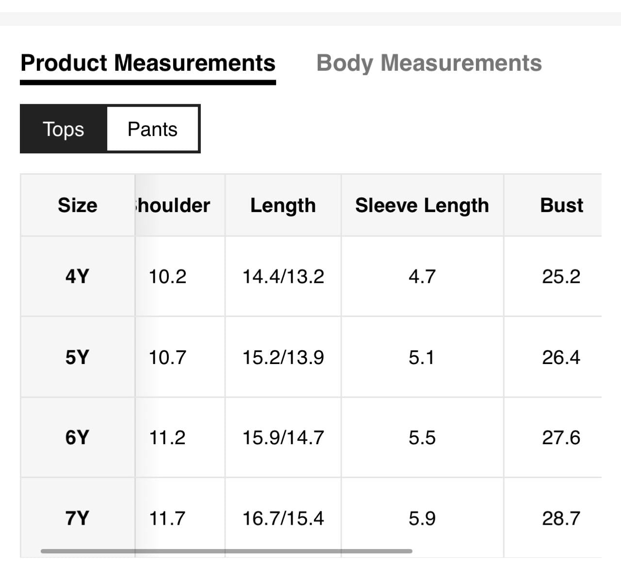Image resolution: width=621 pixels, height=582 pixels.
Task: Click the horizontal table scrollbar
Action: (226, 551)
